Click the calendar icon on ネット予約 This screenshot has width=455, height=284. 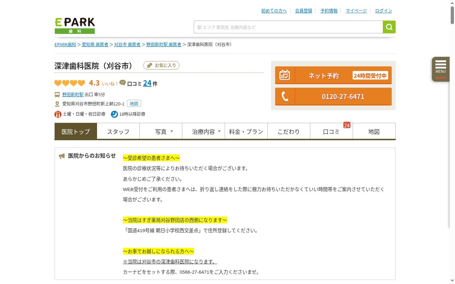point(285,75)
